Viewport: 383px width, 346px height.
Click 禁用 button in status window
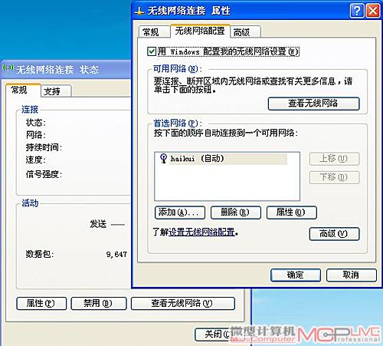pyautogui.click(x=99, y=303)
